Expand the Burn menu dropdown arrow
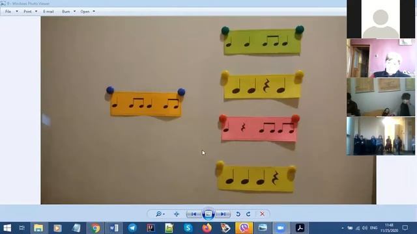This screenshot has width=417, height=234. point(74,12)
